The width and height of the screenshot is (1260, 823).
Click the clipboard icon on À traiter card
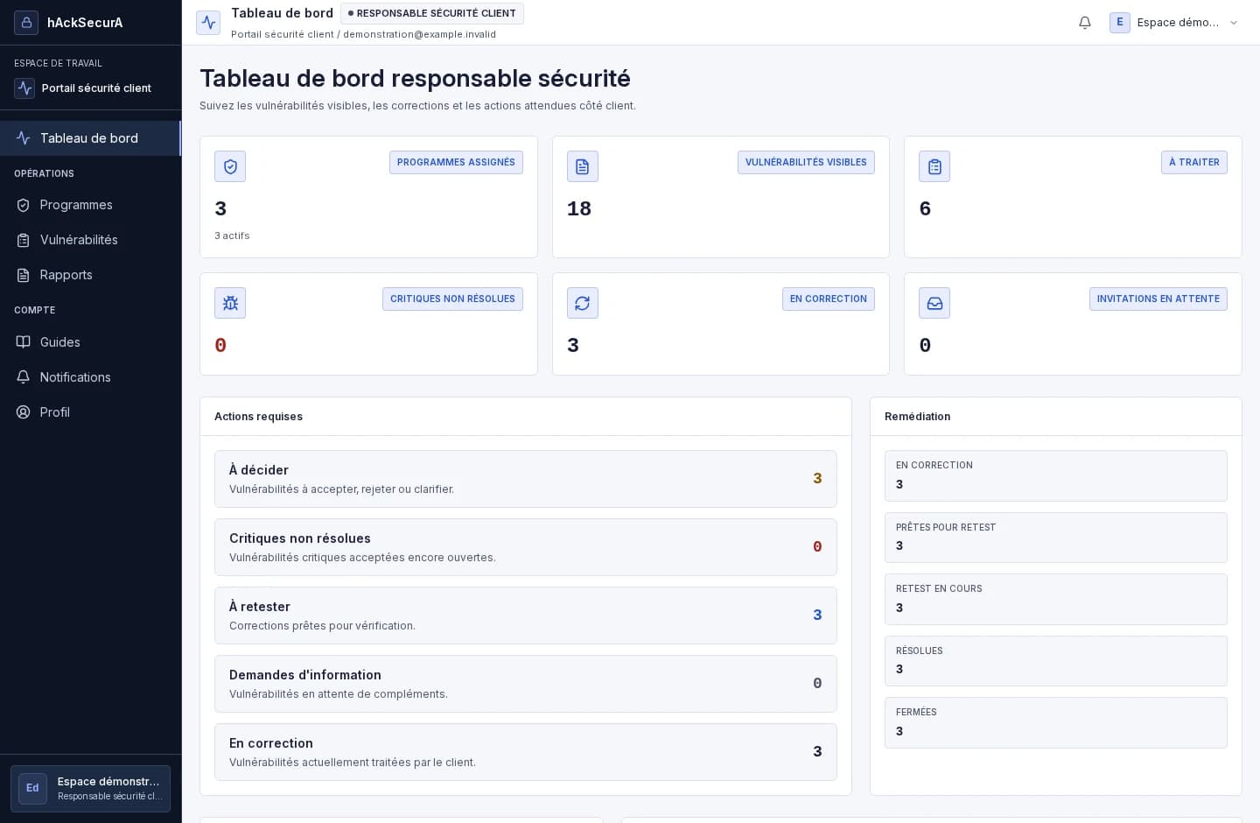click(x=934, y=166)
